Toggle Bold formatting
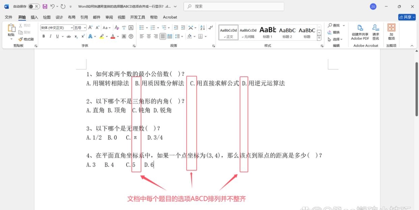The image size is (419, 210). pyautogui.click(x=43, y=36)
